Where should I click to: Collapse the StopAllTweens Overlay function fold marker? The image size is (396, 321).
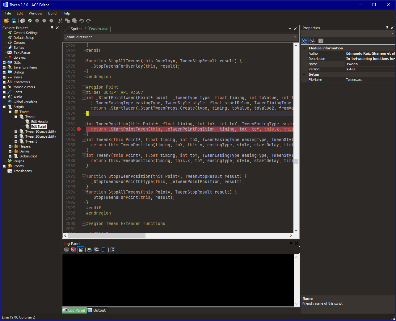click(x=83, y=61)
